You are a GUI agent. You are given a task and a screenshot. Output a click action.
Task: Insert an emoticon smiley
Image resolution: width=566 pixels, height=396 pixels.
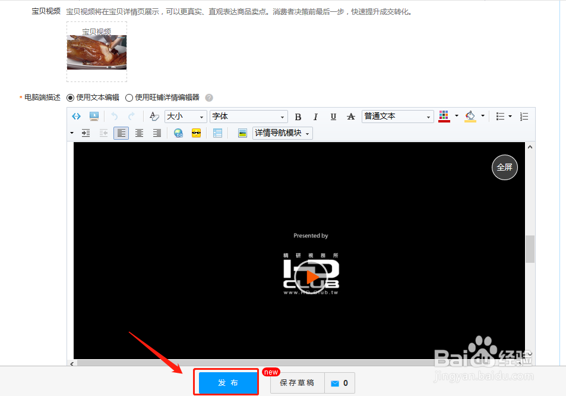196,133
